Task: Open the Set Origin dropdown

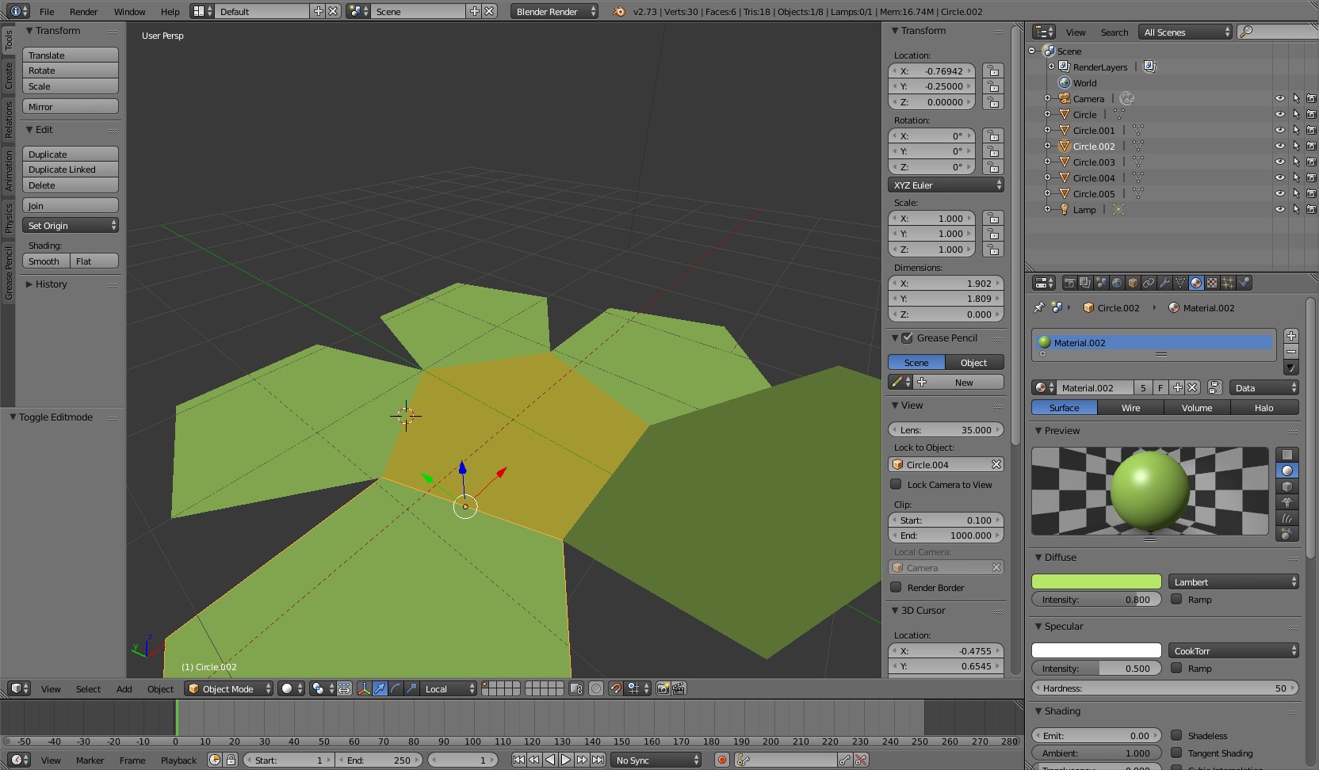Action: (71, 226)
